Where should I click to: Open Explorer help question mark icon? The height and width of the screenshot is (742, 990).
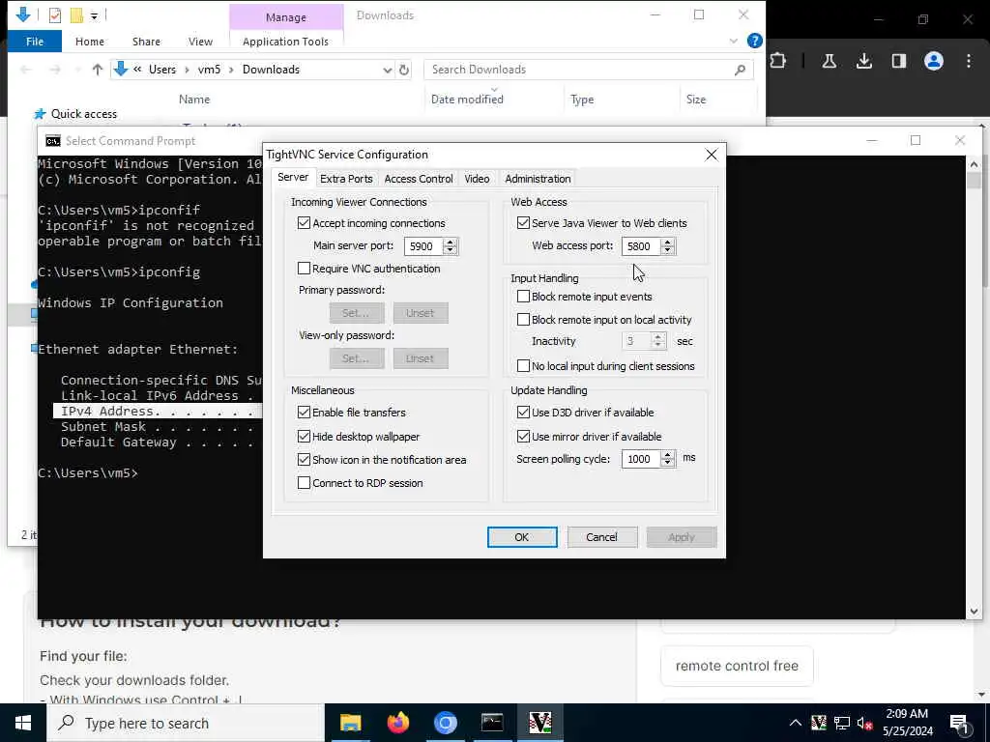[754, 41]
